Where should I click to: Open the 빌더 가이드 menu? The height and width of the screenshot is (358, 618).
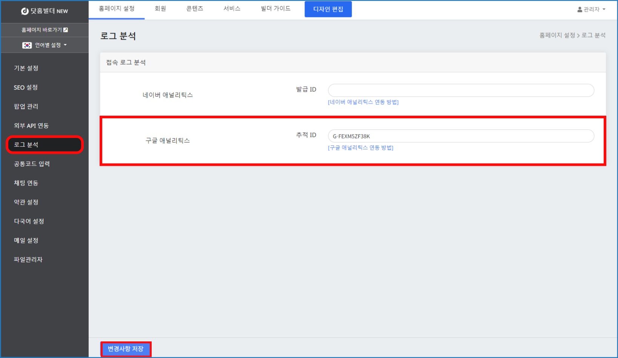(275, 9)
